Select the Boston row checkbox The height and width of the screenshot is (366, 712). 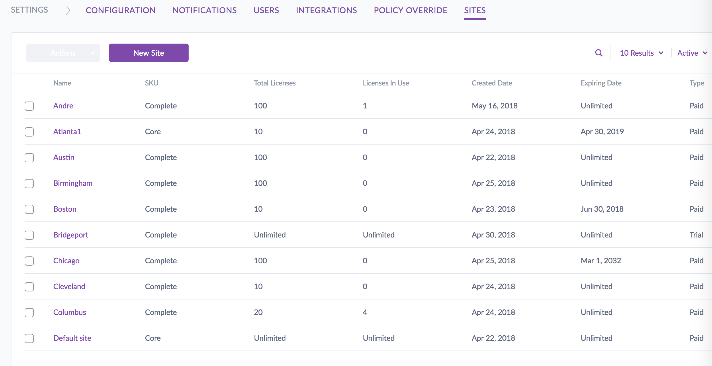tap(29, 209)
